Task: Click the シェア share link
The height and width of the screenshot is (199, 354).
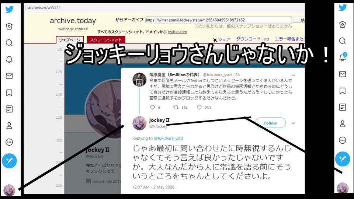Action: (222, 39)
